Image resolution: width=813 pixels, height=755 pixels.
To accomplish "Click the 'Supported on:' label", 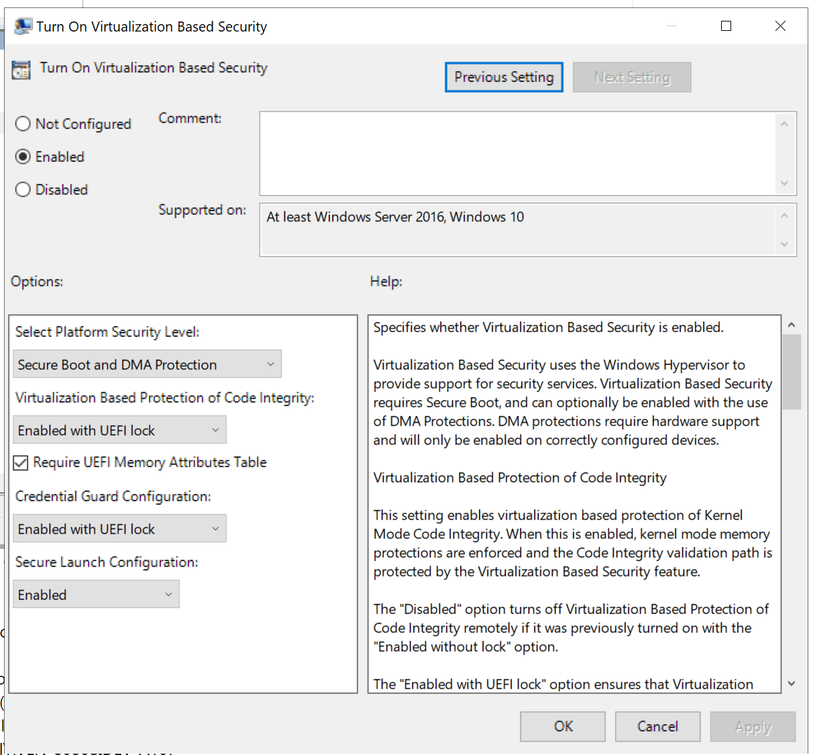I will [202, 210].
